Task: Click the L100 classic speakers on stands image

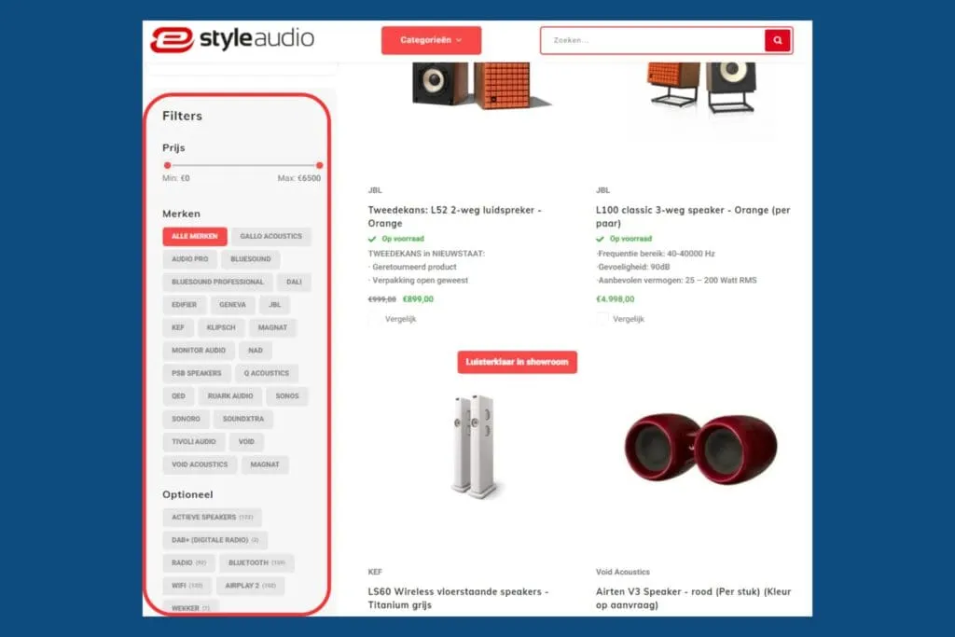Action: click(701, 87)
